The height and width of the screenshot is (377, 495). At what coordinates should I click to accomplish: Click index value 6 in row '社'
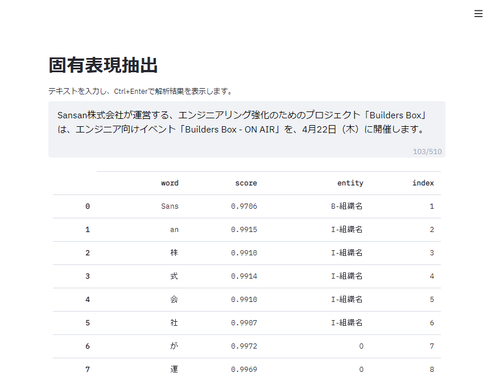click(431, 323)
